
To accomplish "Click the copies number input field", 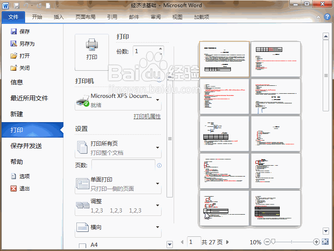I will [146, 51].
